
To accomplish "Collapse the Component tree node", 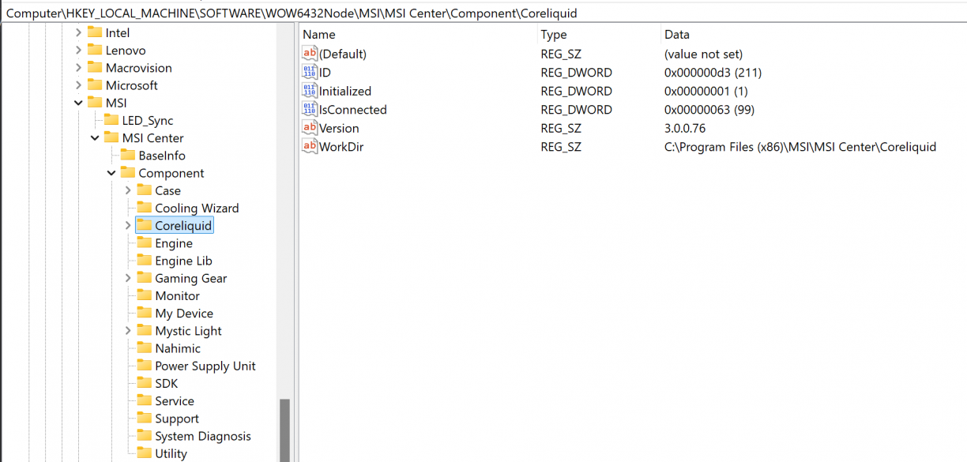I will pos(111,173).
